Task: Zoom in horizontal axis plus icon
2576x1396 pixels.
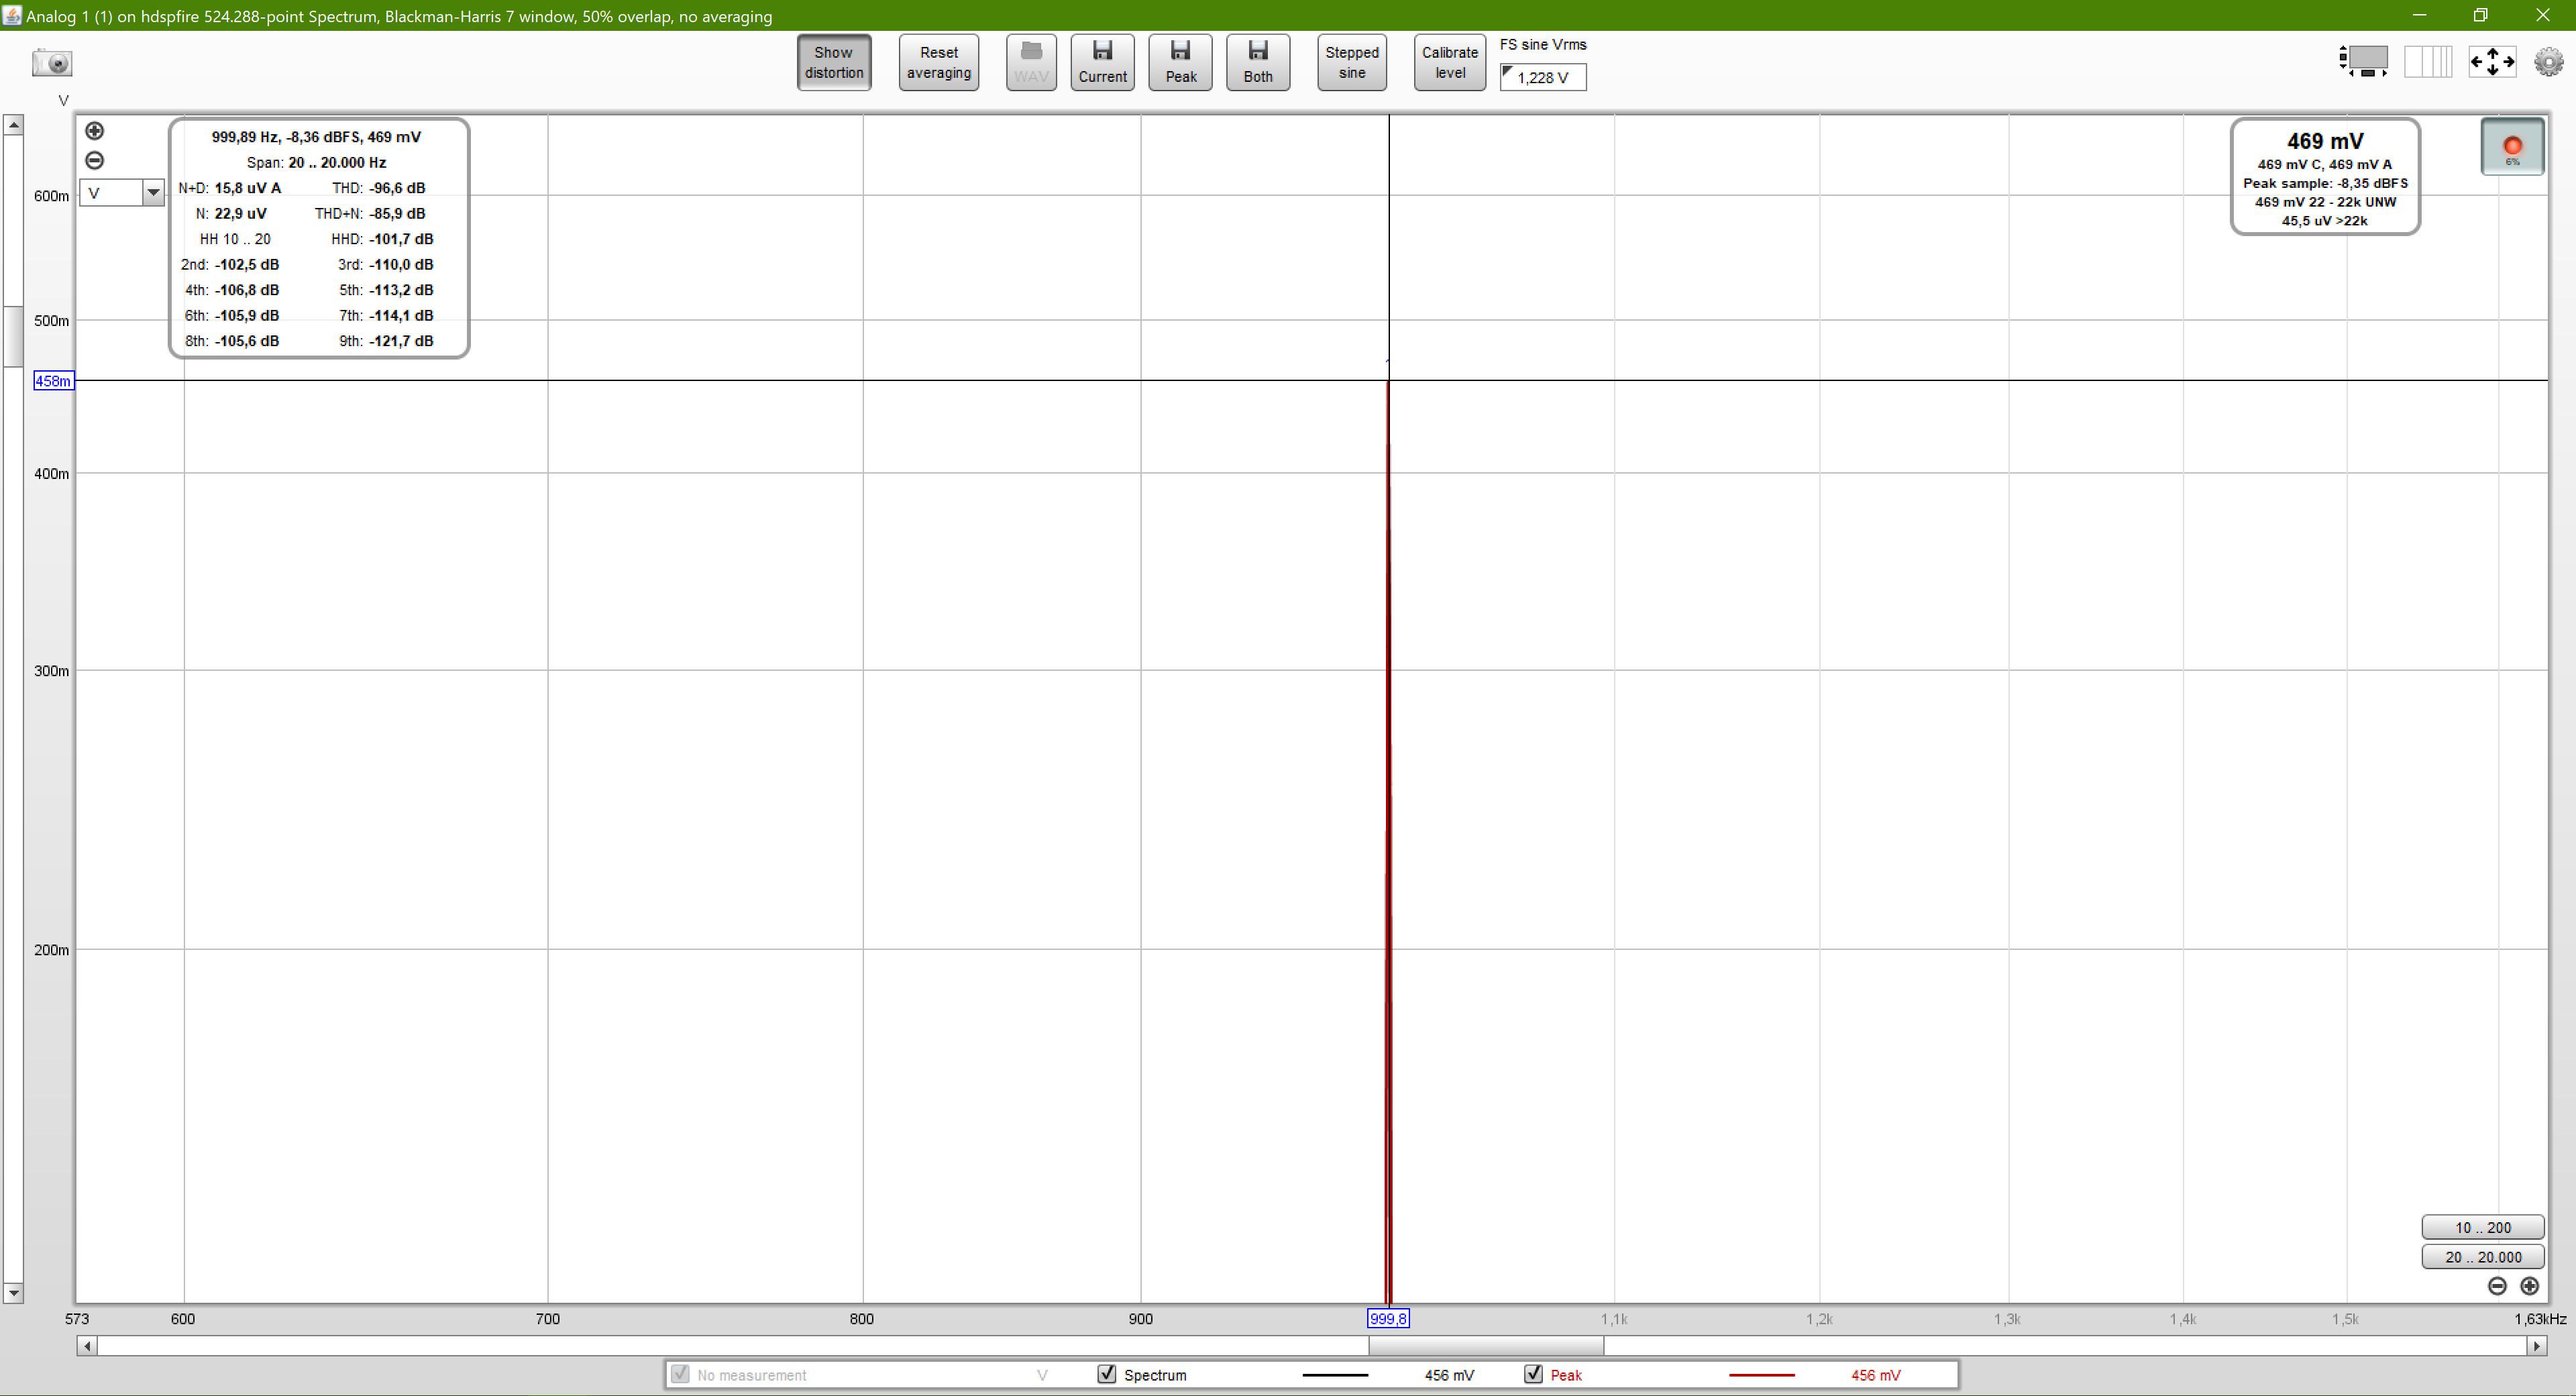Action: (2529, 1286)
